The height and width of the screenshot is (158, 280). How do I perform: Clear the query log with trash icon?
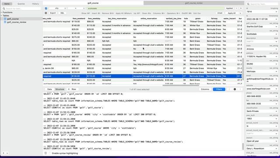point(45,153)
